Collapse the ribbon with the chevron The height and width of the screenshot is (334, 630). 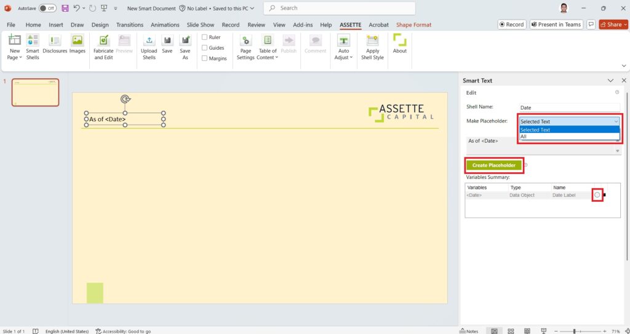point(624,66)
